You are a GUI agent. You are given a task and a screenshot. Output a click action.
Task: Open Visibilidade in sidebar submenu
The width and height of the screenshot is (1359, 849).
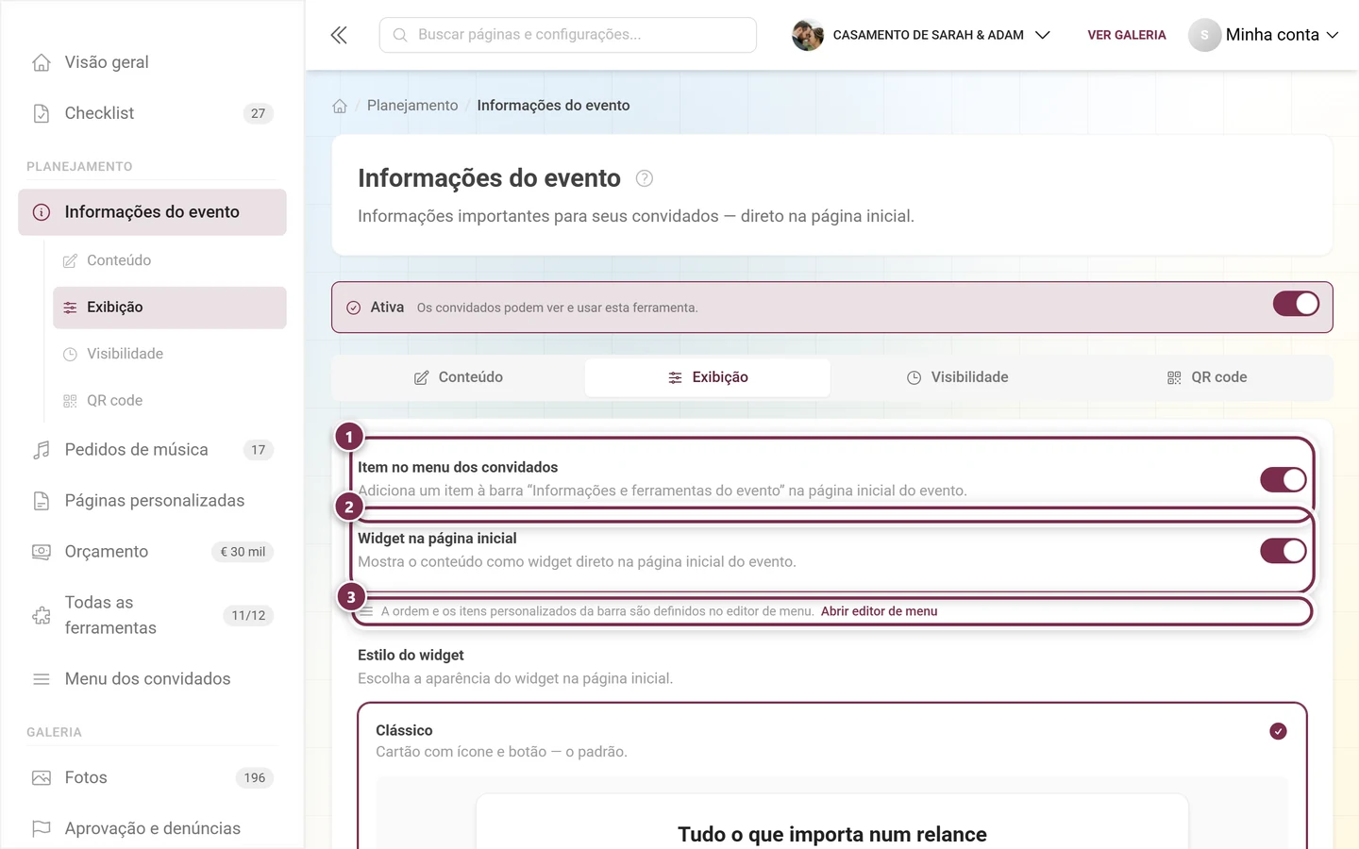[x=170, y=354]
